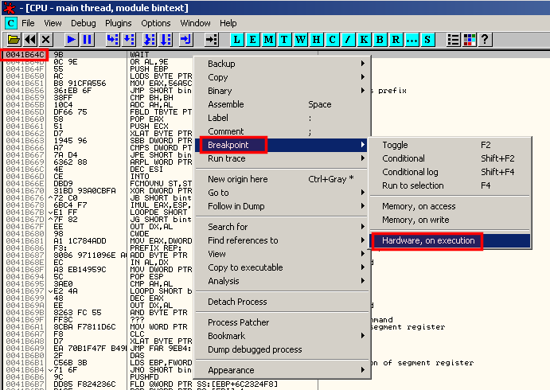Click the Open file folder icon
Viewport: 550px width, 390px height.
(14, 39)
